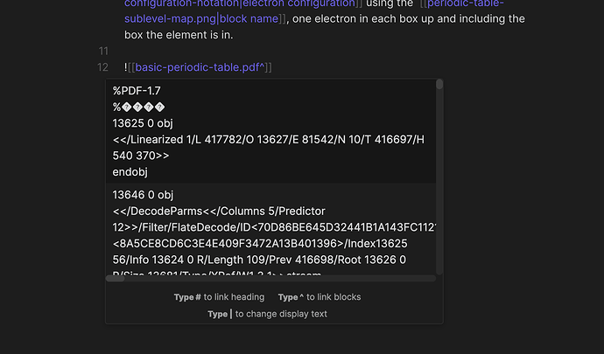Click the suggestion popup's vertical scrollbar thumb
The height and width of the screenshot is (354, 604).
[439, 84]
